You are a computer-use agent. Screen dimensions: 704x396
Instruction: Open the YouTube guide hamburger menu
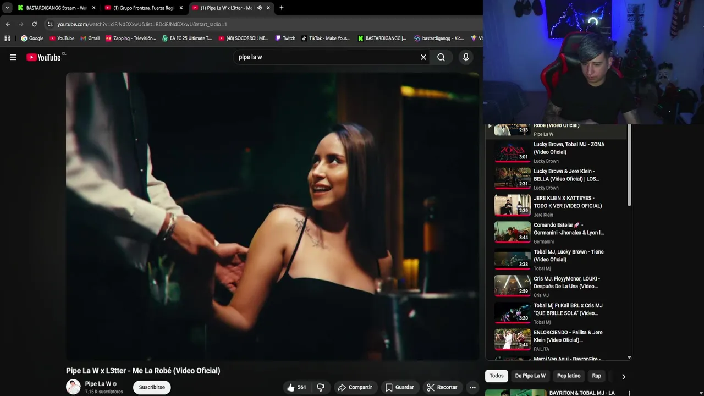(13, 57)
